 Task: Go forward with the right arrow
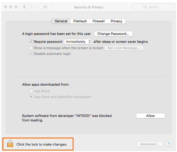click(32, 7)
